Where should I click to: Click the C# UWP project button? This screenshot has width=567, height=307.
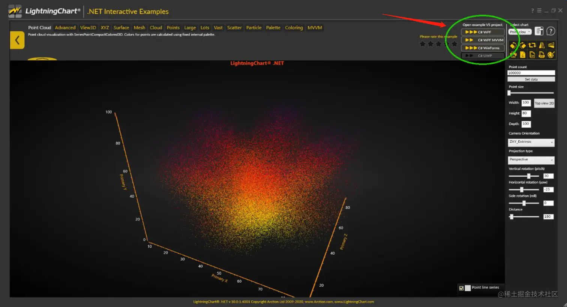click(x=483, y=56)
